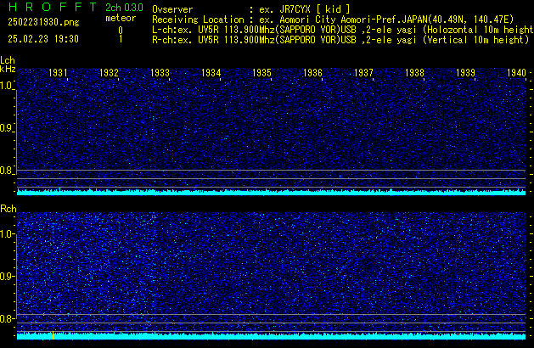
Task: Click the 1934 time tick label
Action: [x=211, y=73]
